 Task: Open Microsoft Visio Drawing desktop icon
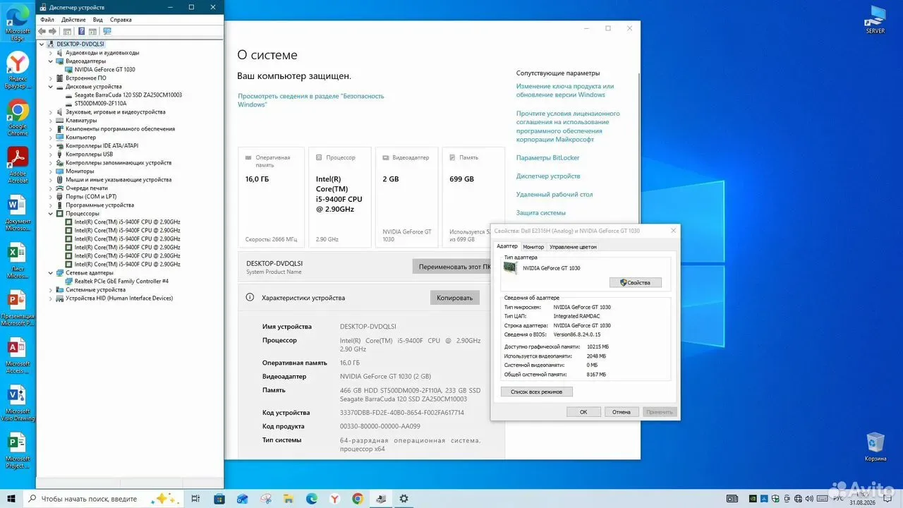[18, 403]
